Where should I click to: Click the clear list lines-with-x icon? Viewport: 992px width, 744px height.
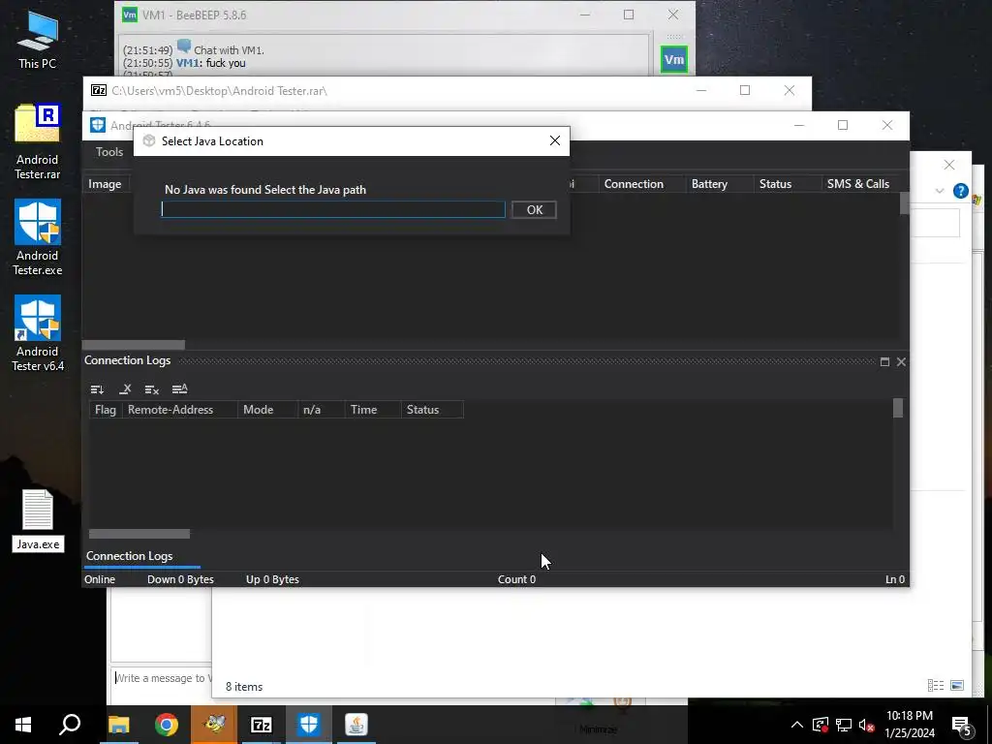pyautogui.click(x=152, y=389)
